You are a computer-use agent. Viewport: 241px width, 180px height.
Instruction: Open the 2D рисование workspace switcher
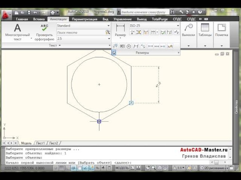[x=214, y=168]
